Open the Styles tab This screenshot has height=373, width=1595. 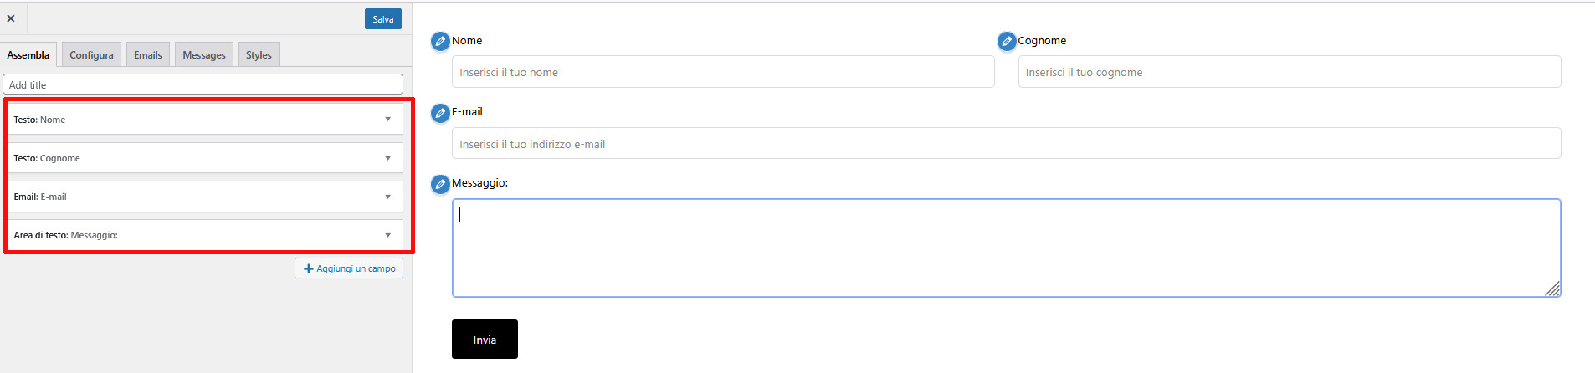(259, 54)
